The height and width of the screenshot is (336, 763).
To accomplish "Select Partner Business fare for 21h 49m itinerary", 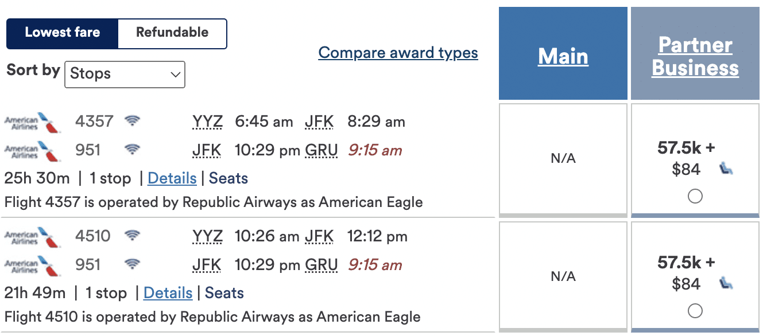I will pyautogui.click(x=695, y=311).
